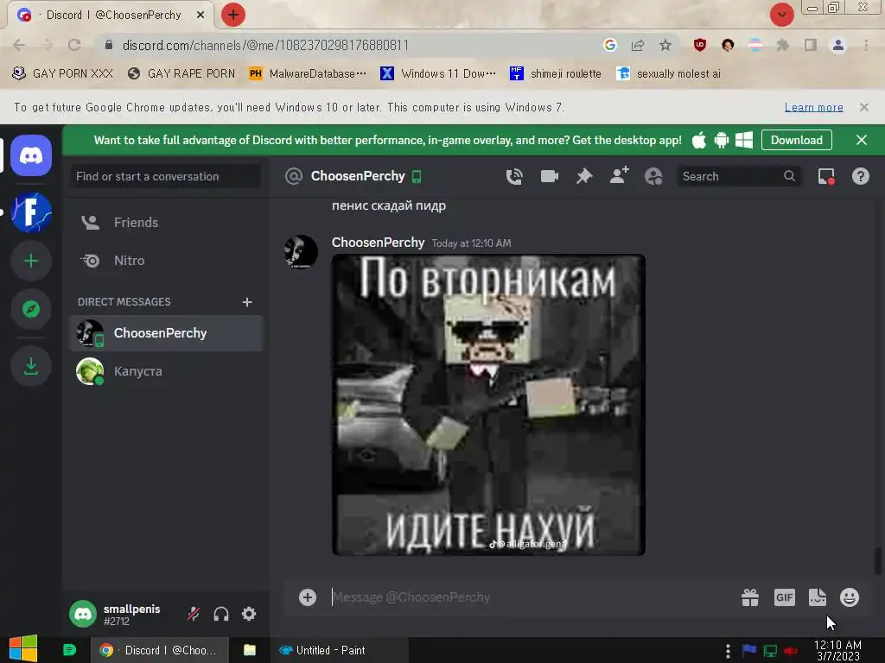The image size is (885, 663).
Task: Click the taskbar volume muted icon
Action: tap(790, 651)
